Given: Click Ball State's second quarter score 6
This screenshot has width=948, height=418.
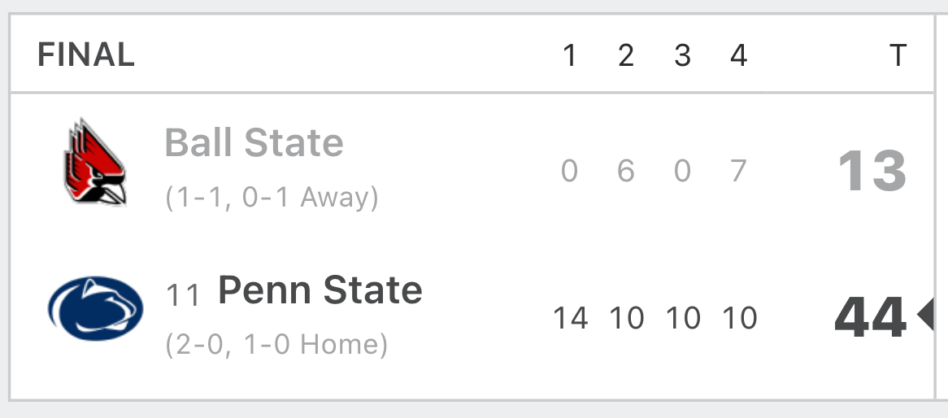Looking at the screenshot, I should (626, 172).
